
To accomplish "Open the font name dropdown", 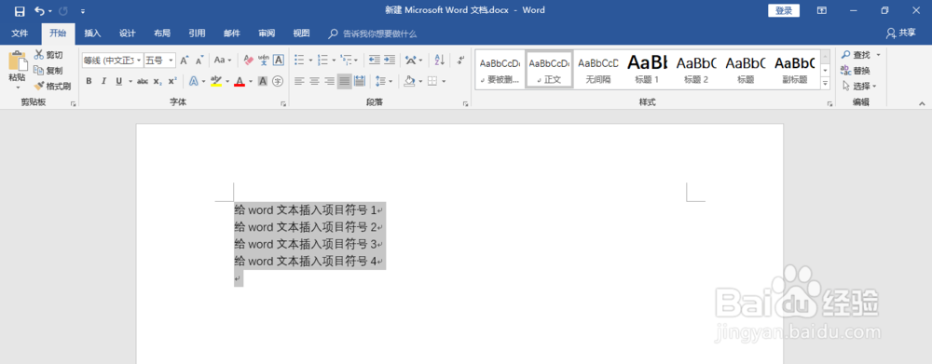I will pos(140,60).
